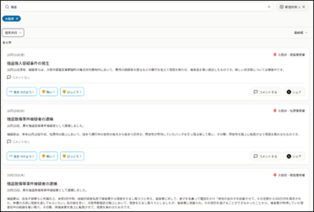Clear the search text with the X icon

coord(269,7)
